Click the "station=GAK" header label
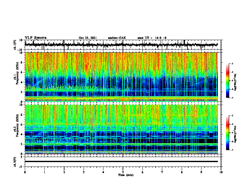The width and height of the screenshot is (249, 193). coord(117,38)
